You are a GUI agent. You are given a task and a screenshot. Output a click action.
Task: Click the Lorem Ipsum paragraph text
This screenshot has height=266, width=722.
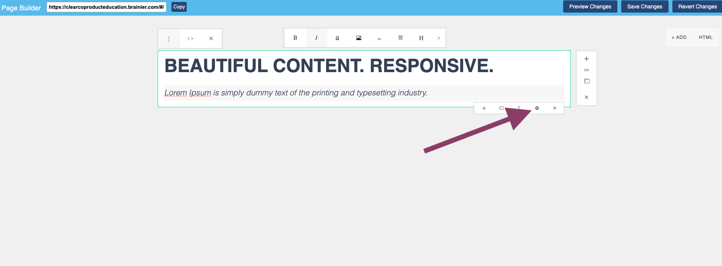296,93
